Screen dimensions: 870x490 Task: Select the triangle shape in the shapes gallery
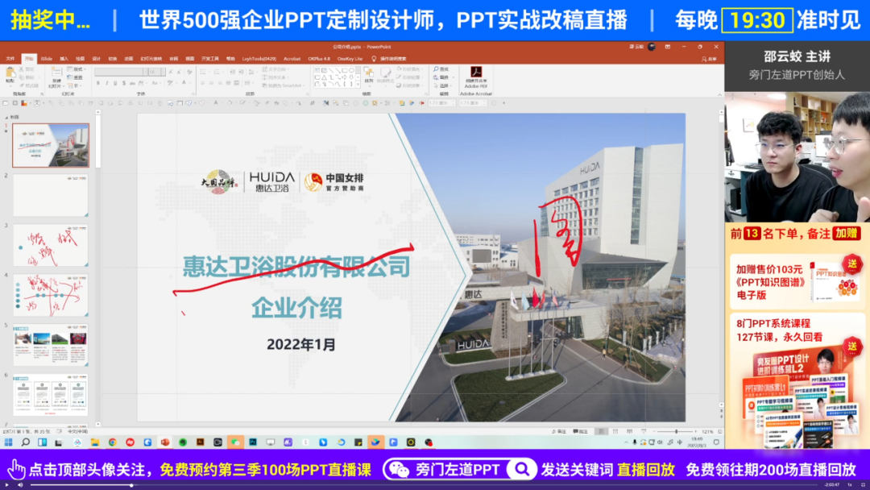click(x=324, y=77)
